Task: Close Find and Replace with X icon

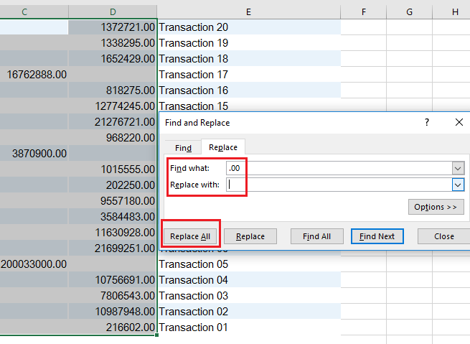Action: pos(459,123)
